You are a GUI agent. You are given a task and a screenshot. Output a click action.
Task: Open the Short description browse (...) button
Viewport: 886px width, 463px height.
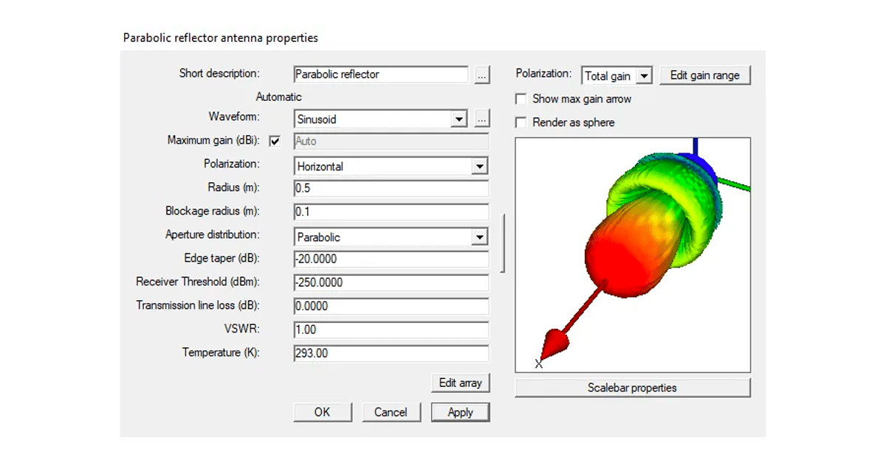[x=481, y=74]
